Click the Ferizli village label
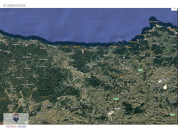This screenshot has width=178, height=133. (137, 84)
